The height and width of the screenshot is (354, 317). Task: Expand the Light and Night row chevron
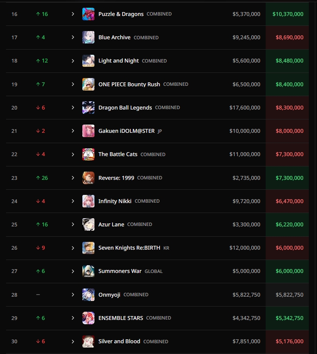[73, 61]
